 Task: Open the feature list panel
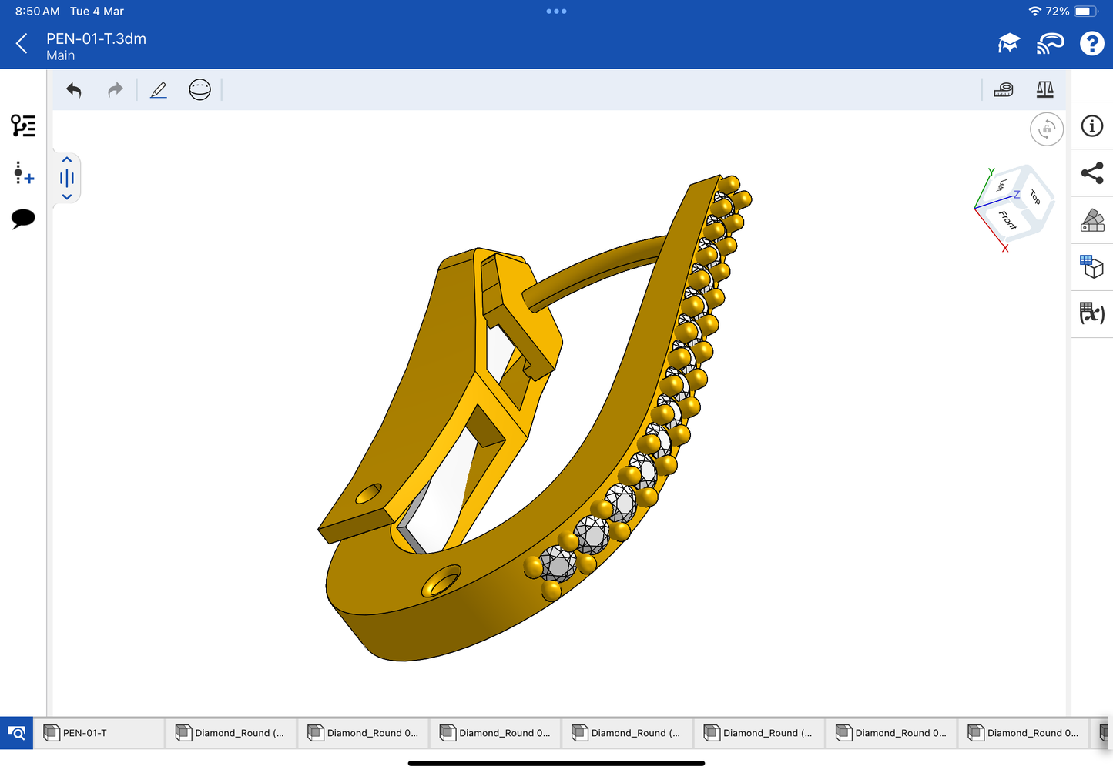(23, 125)
